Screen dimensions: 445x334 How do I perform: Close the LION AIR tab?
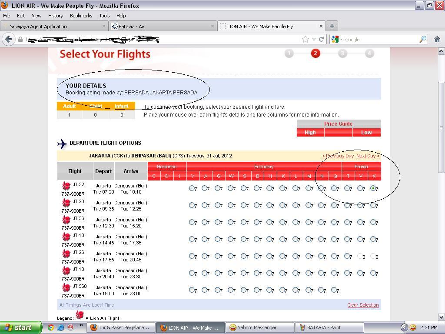pyautogui.click(x=321, y=26)
